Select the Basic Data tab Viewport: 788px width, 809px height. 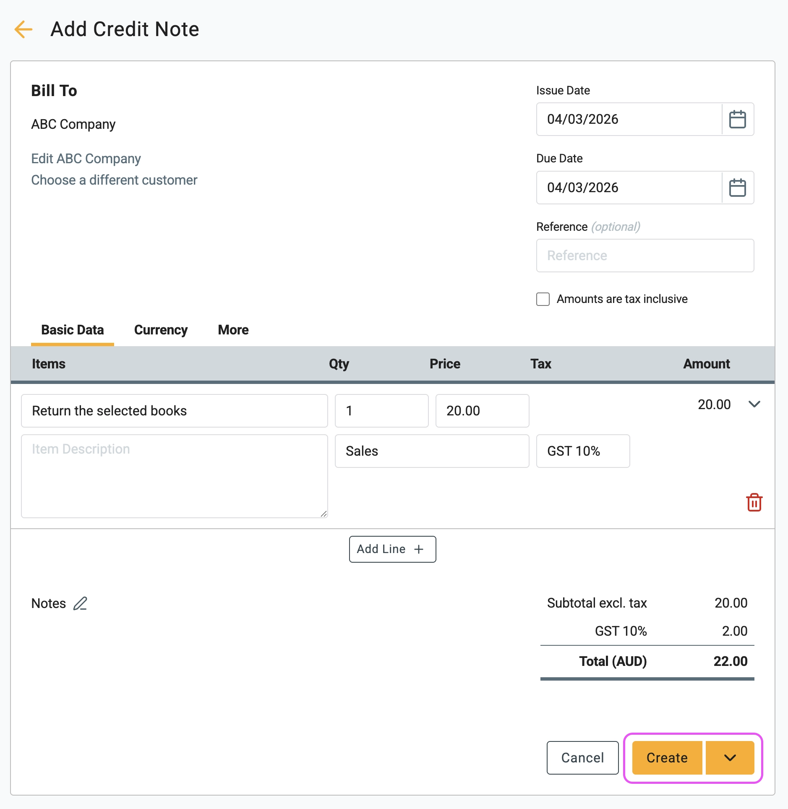(x=72, y=330)
